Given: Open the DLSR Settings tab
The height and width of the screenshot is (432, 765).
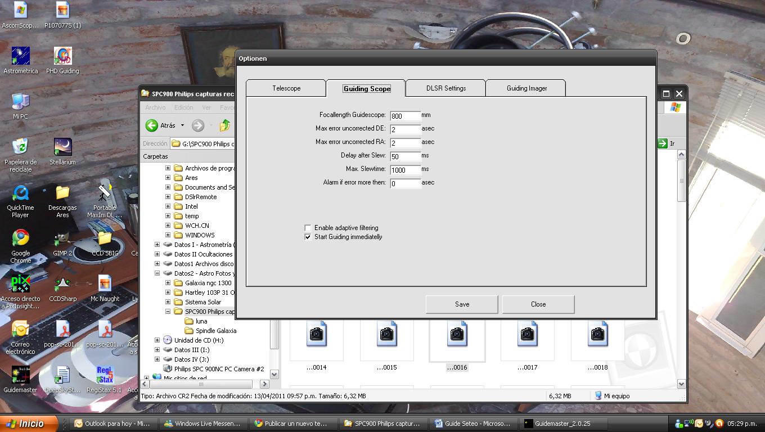Looking at the screenshot, I should 445,88.
